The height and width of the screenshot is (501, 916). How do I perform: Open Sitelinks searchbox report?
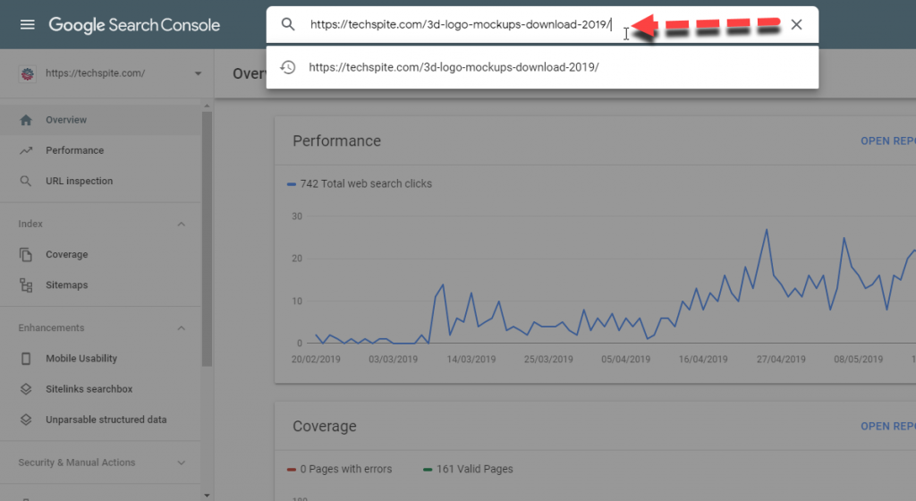click(x=100, y=389)
